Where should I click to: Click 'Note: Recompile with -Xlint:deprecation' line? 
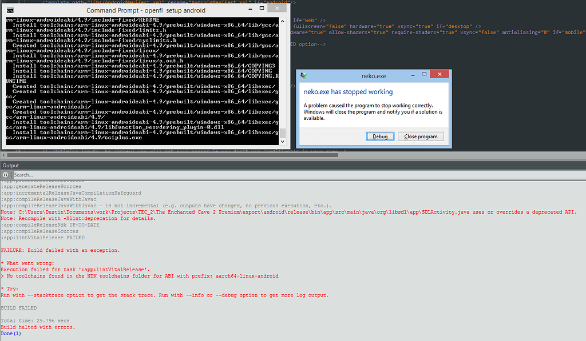(x=78, y=219)
